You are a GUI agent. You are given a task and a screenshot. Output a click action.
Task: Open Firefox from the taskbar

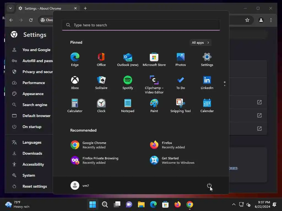click(178, 204)
